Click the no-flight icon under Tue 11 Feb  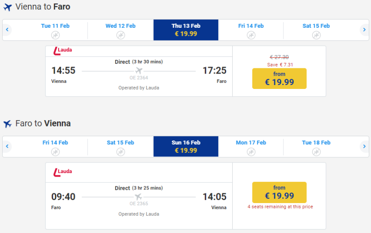coord(55,35)
